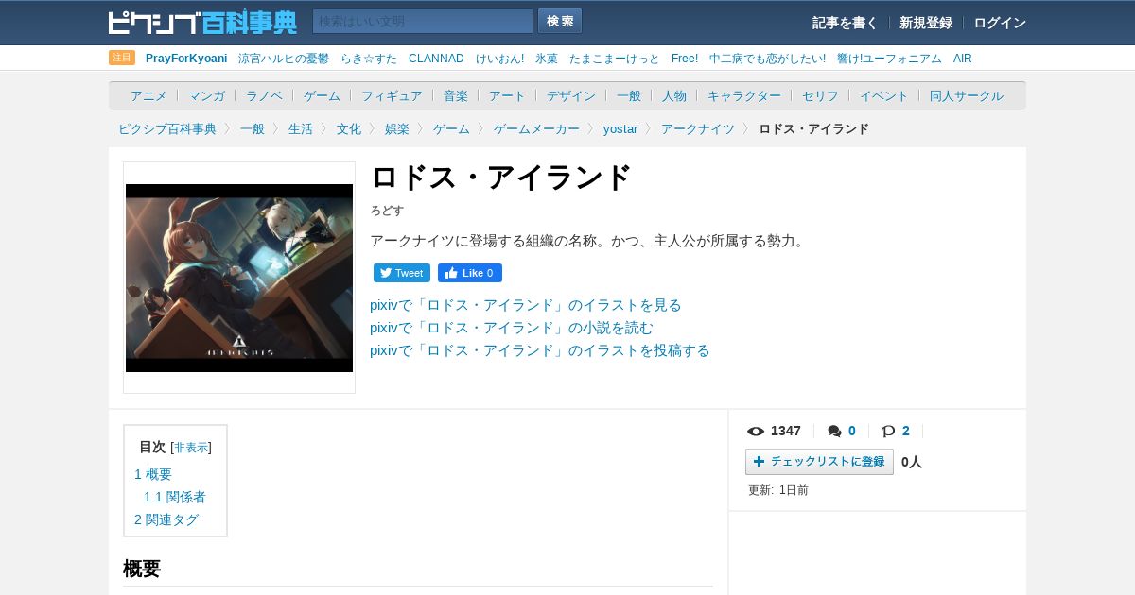Go to ピクシブ百科事典 breadcrumb root
Image resolution: width=1135 pixels, height=595 pixels.
[167, 128]
